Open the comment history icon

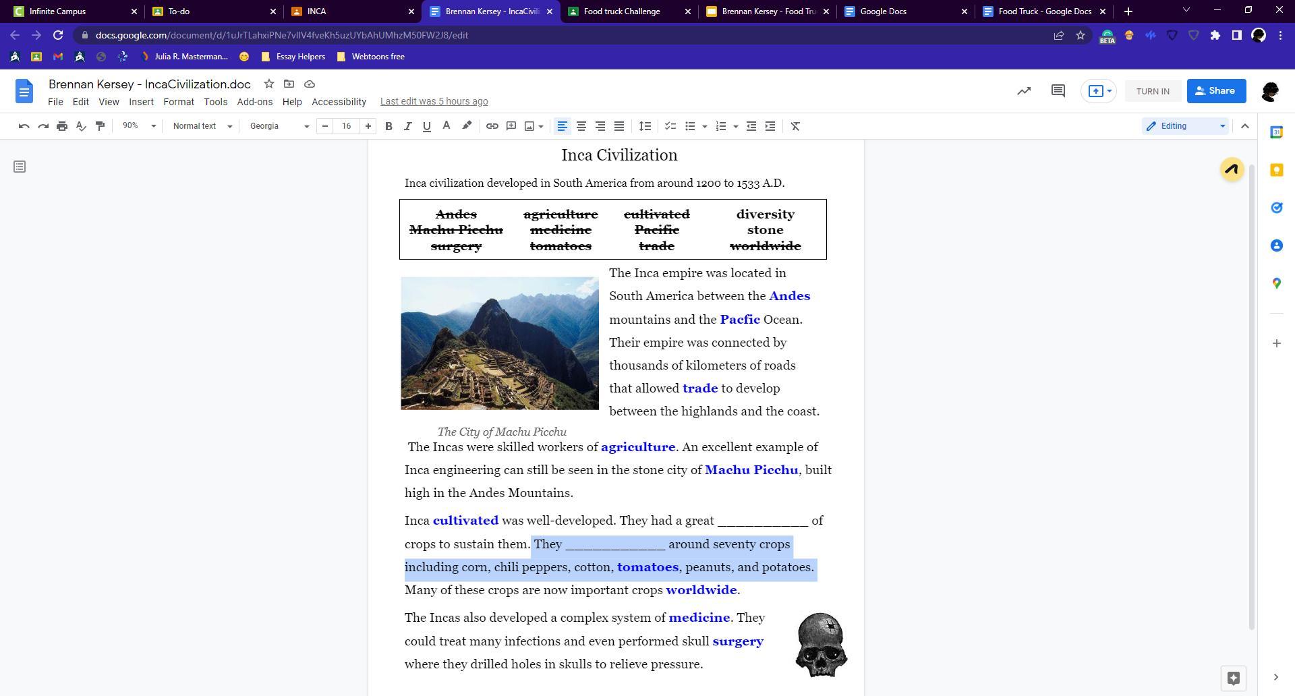click(1058, 91)
